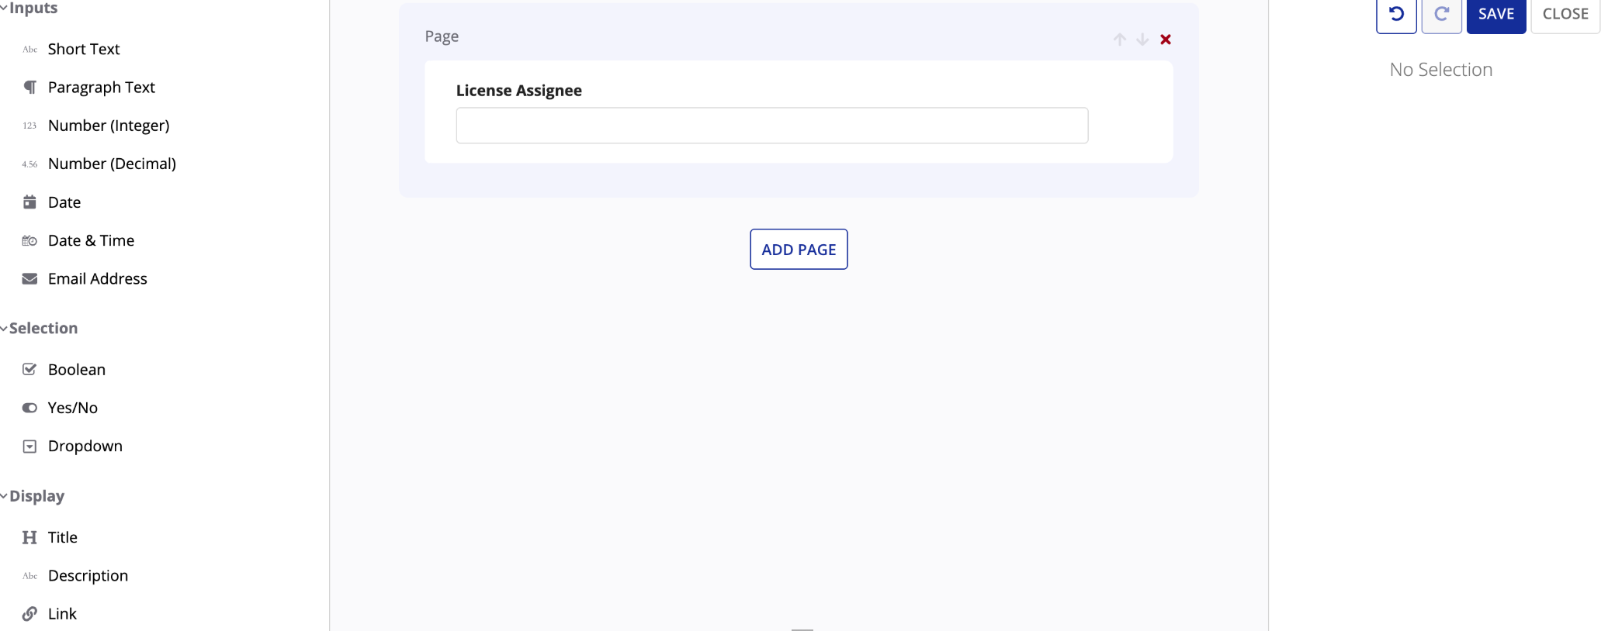Image resolution: width=1608 pixels, height=631 pixels.
Task: Click the Short Text Abc icon
Action: 29,50
